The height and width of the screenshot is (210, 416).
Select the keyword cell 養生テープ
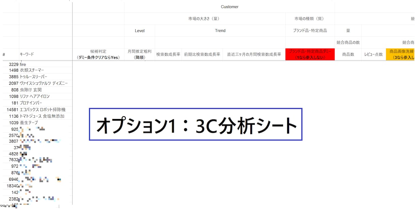[x=46, y=123]
